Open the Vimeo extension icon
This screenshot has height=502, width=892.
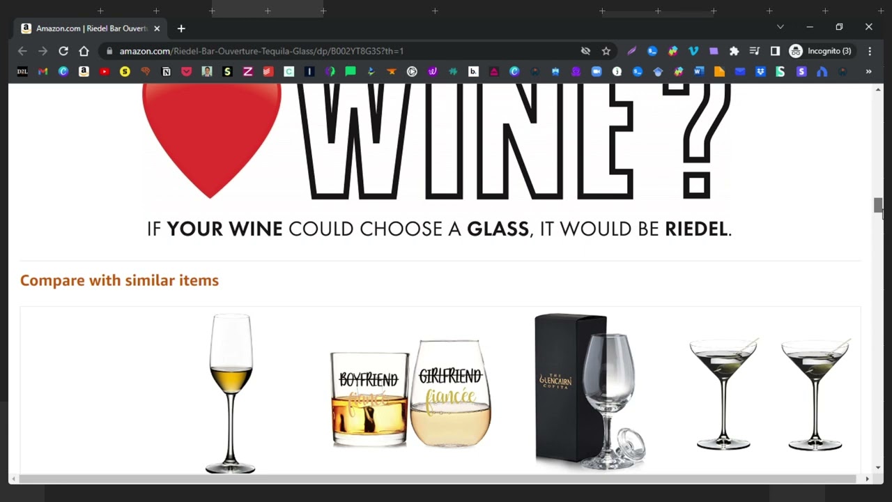[693, 51]
